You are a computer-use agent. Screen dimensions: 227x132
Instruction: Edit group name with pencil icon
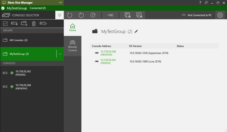[x=136, y=31]
